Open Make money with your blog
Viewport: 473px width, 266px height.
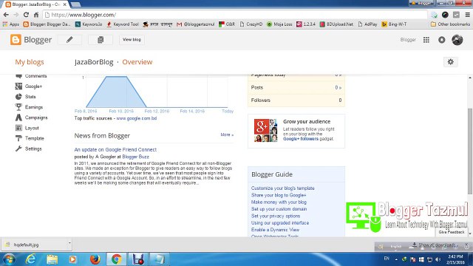(279, 202)
